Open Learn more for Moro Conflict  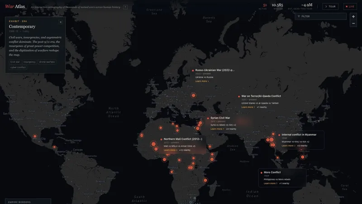coord(271,184)
